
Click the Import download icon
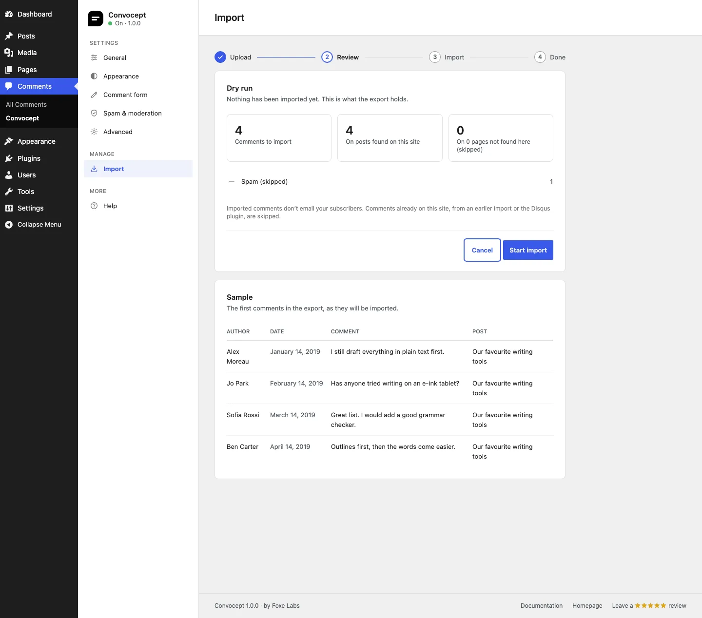pos(94,169)
